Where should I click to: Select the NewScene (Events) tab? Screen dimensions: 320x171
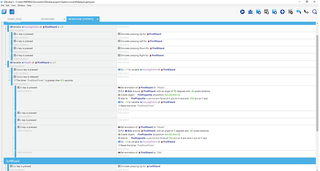click(81, 19)
